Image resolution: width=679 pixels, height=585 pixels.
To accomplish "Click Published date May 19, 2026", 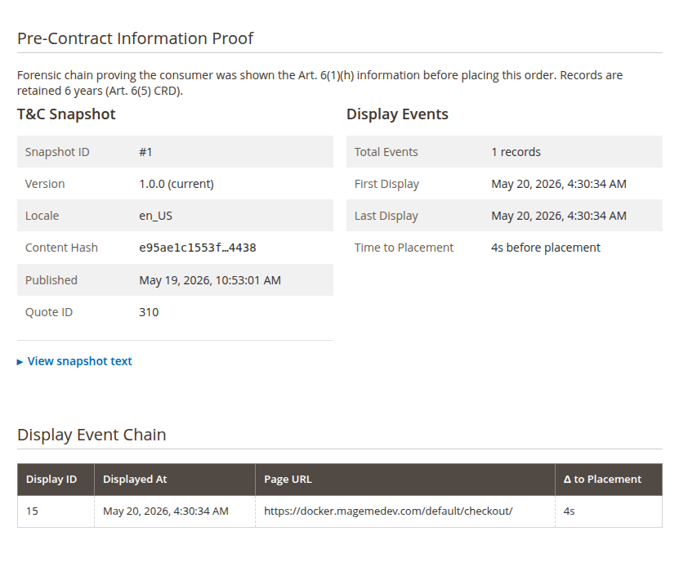I will point(210,280).
